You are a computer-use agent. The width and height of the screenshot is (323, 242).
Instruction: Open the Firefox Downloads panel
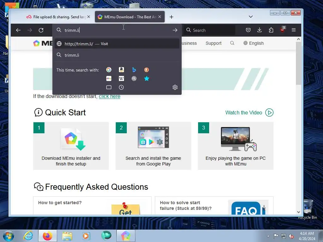coord(260,30)
